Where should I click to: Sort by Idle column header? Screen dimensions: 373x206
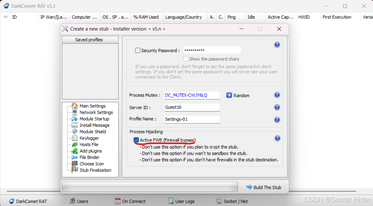(255, 17)
